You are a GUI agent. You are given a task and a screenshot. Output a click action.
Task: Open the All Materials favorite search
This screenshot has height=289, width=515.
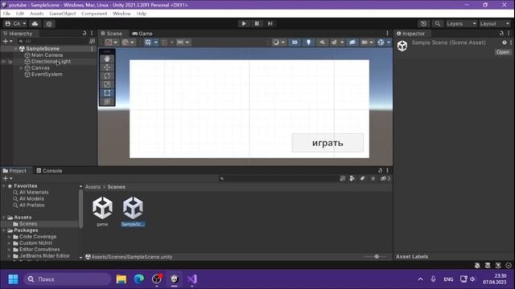[34, 193]
